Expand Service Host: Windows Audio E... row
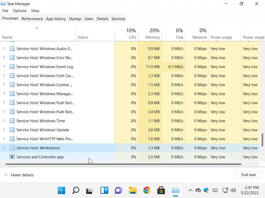The image size is (265, 198). 4,48
